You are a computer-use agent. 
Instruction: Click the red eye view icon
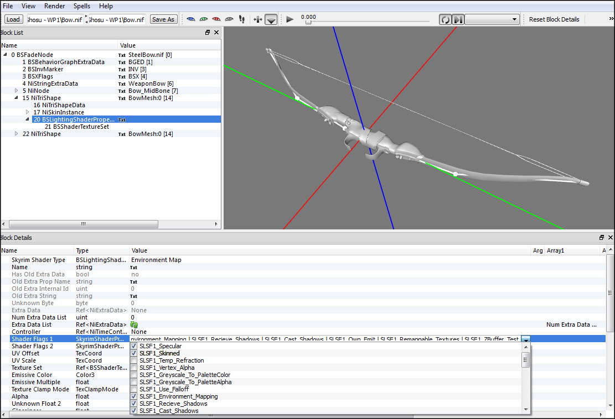coord(216,19)
